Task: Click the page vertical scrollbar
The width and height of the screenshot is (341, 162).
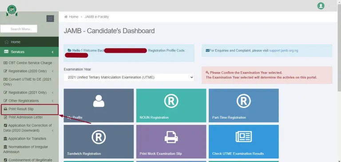Action: pos(339,48)
